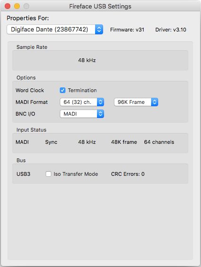Click the blue arrows on the 96K Frame selector
201x267 pixels.
(154, 102)
